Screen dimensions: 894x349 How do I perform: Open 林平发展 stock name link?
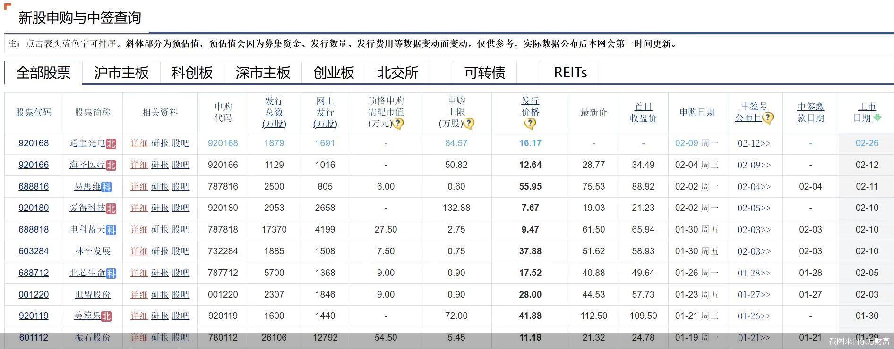coord(93,251)
